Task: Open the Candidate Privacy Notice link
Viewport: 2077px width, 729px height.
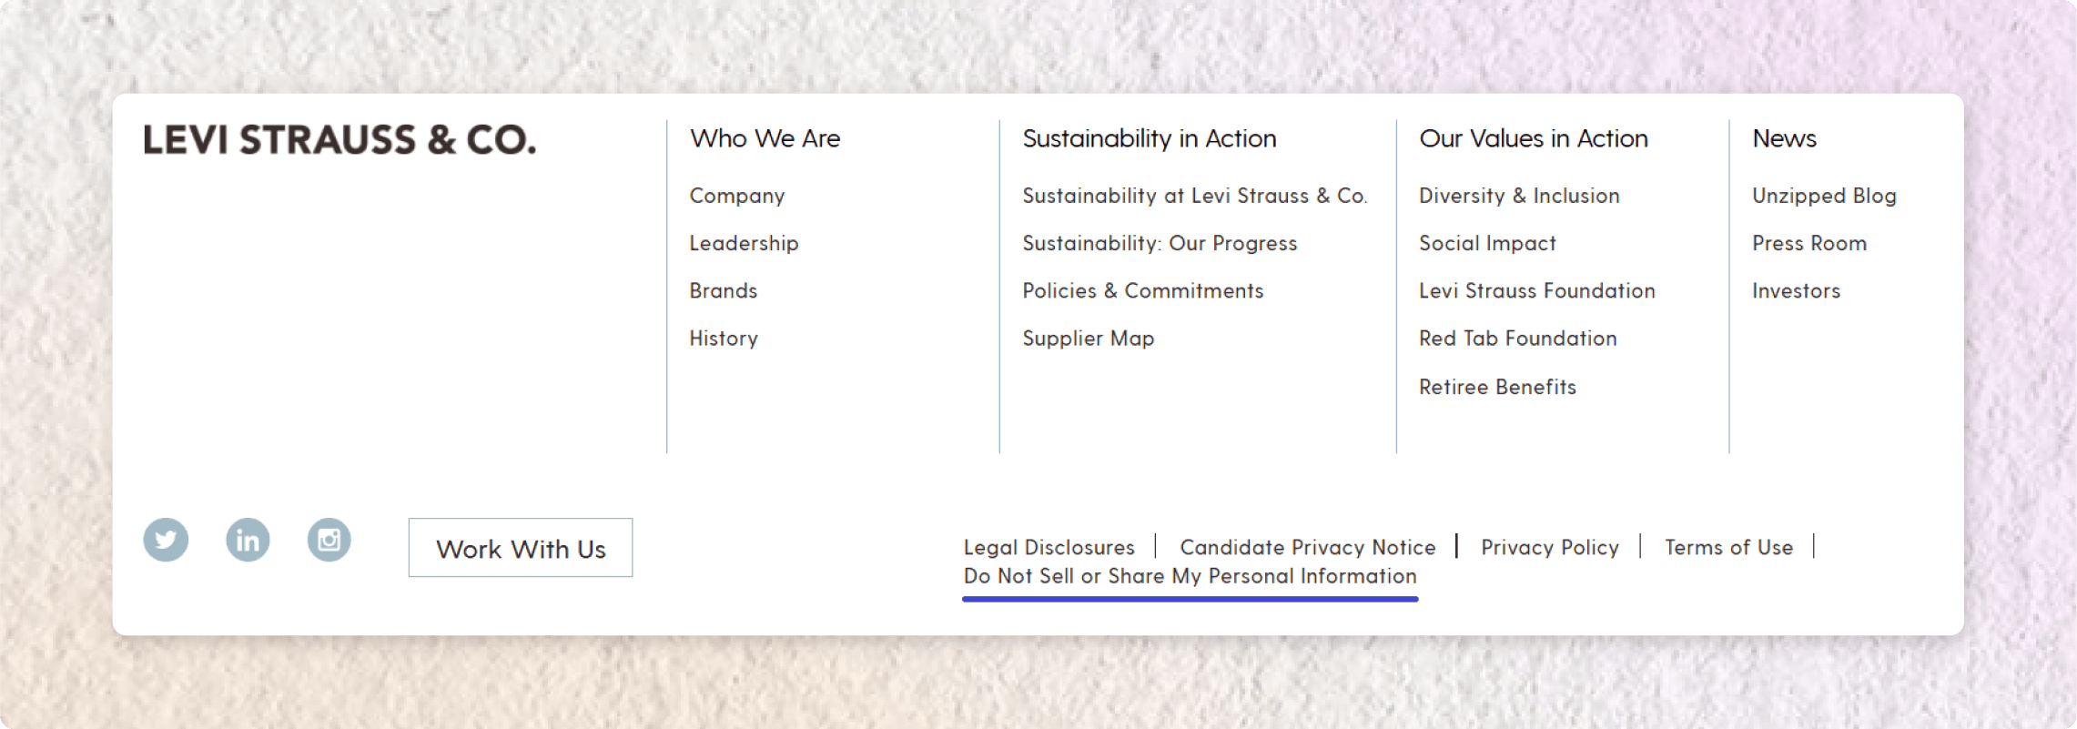Action: [1307, 547]
